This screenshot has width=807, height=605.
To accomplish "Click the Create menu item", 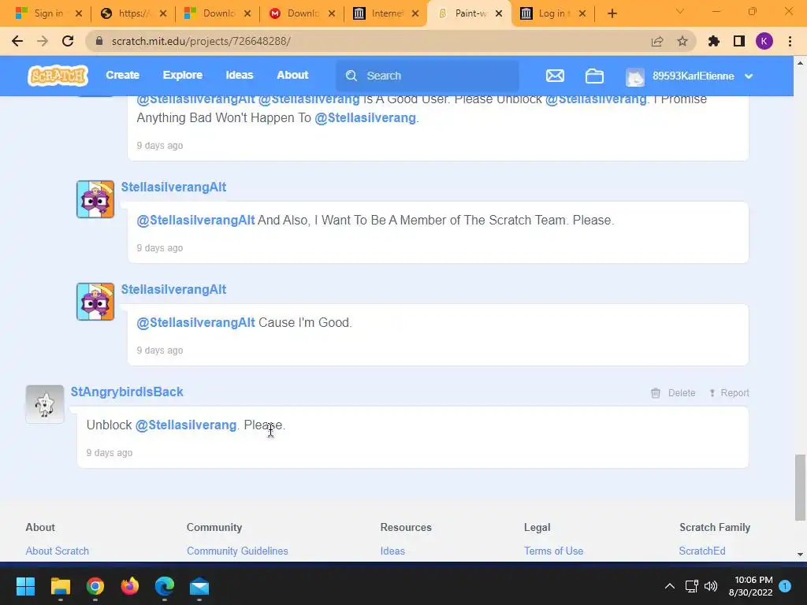I will point(122,75).
